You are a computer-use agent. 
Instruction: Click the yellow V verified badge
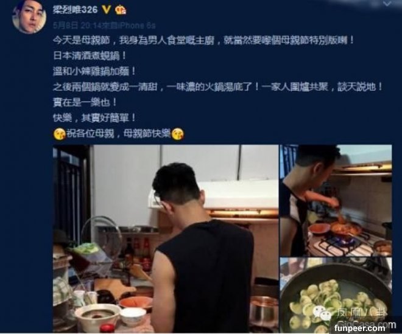pyautogui.click(x=107, y=10)
